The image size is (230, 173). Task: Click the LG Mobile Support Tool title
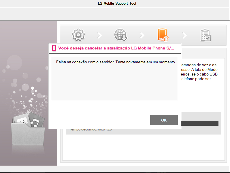(117, 3)
